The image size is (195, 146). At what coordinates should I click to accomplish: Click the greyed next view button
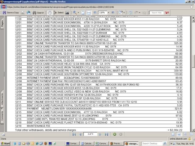tap(121, 134)
